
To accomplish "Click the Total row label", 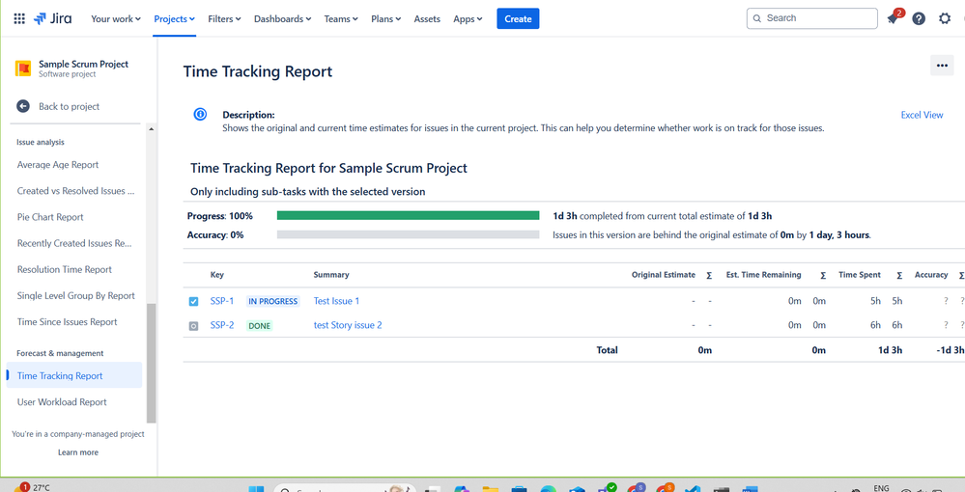I will tap(607, 350).
